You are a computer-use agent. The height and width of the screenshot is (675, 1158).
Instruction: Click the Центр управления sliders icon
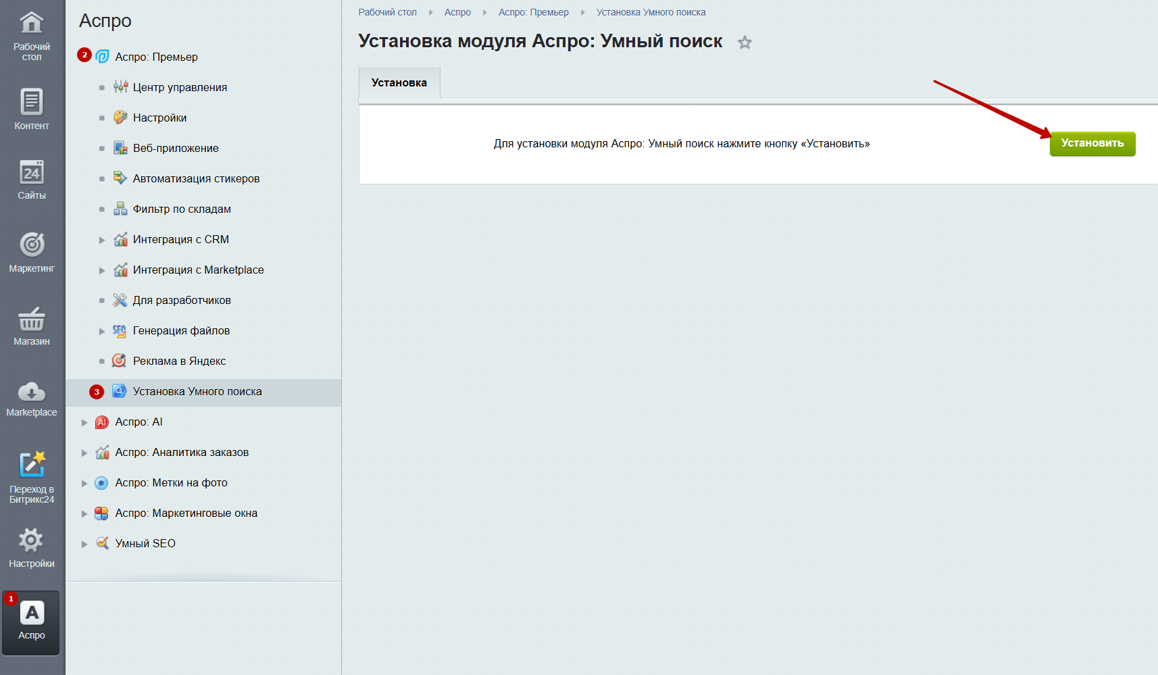point(120,87)
